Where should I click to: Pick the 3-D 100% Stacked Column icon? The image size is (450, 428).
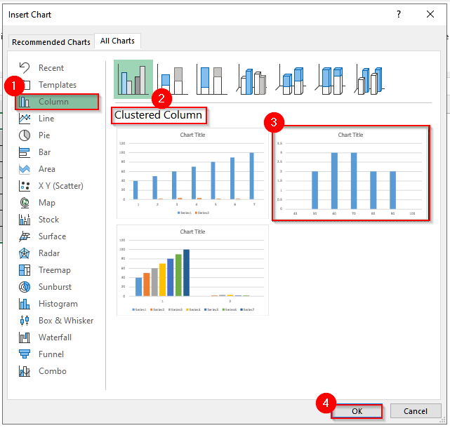coord(331,79)
